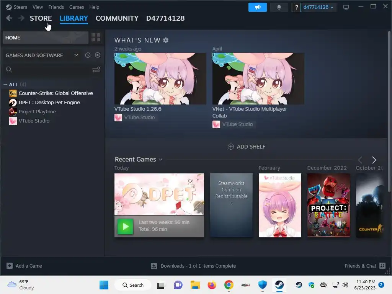Enter Big Picture mode via monitor icon
The width and height of the screenshot is (392, 294).
click(x=346, y=7)
